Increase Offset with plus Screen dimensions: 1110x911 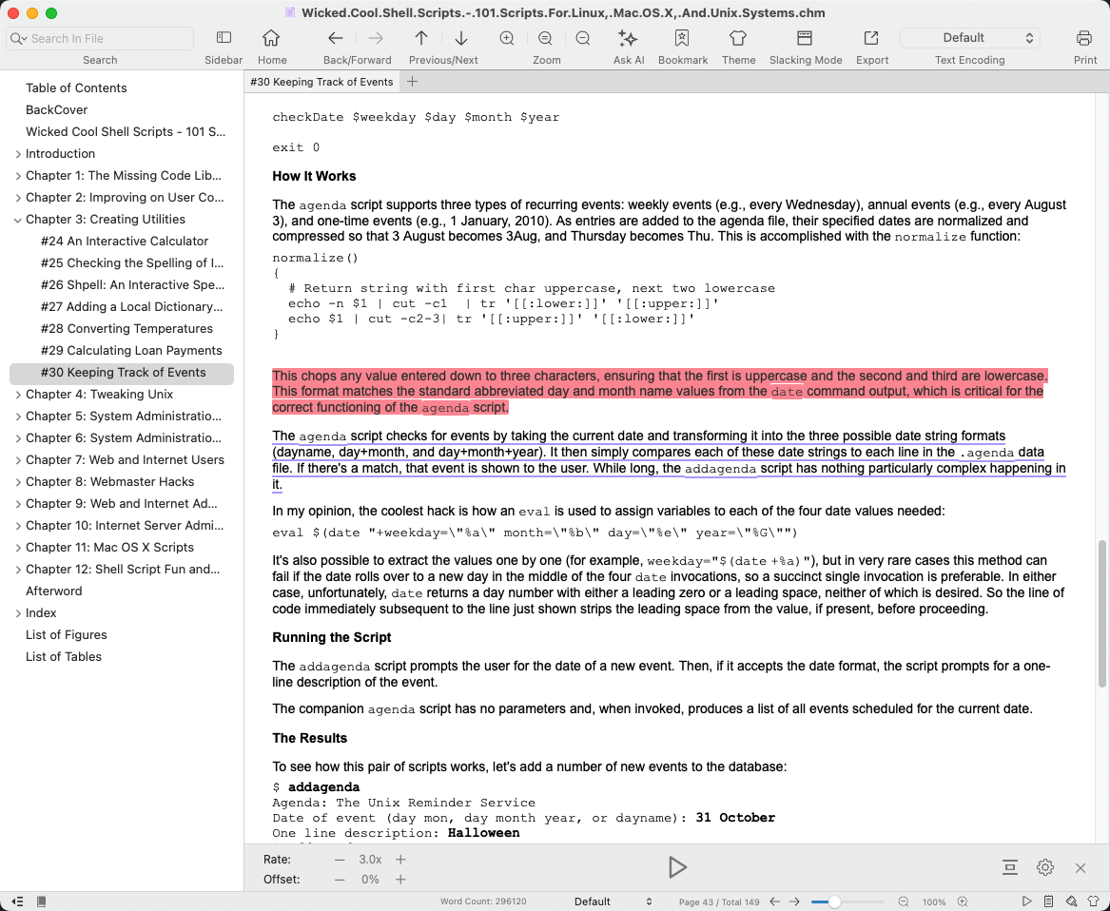coord(400,880)
